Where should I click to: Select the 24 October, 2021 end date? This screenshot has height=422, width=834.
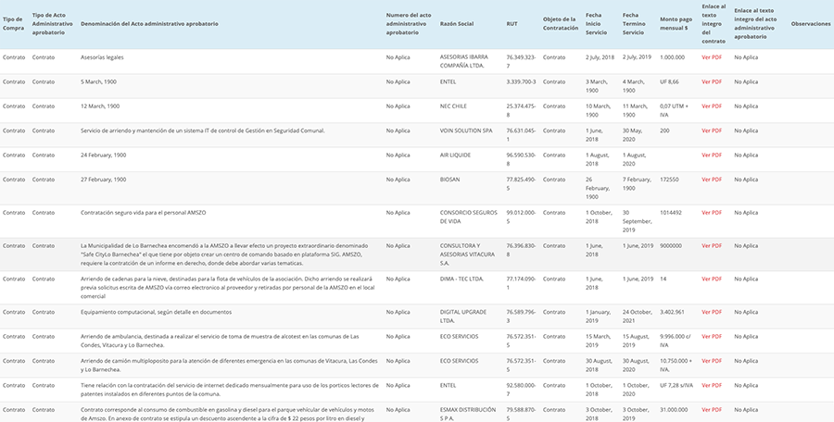click(x=638, y=316)
